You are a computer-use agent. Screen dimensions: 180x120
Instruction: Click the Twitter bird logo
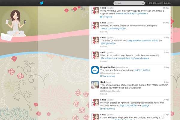click(42, 3)
